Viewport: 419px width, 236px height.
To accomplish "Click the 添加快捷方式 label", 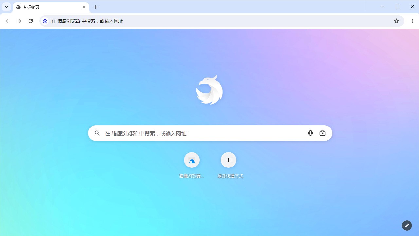I will click(230, 176).
